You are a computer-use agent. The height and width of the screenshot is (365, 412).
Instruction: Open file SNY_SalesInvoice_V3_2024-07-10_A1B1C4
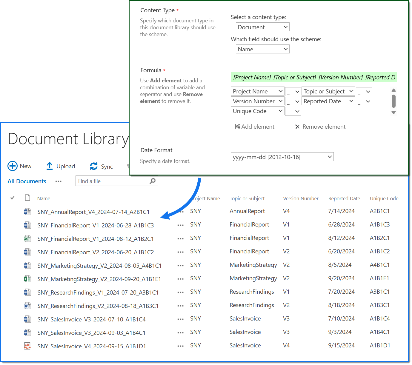tap(92, 319)
